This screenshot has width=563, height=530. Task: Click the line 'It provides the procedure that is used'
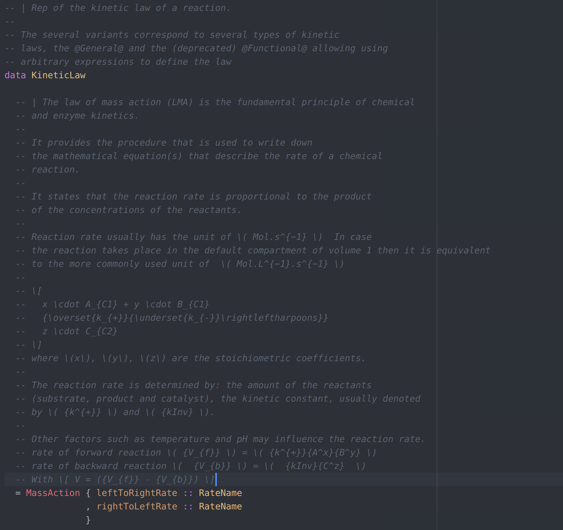(x=172, y=143)
